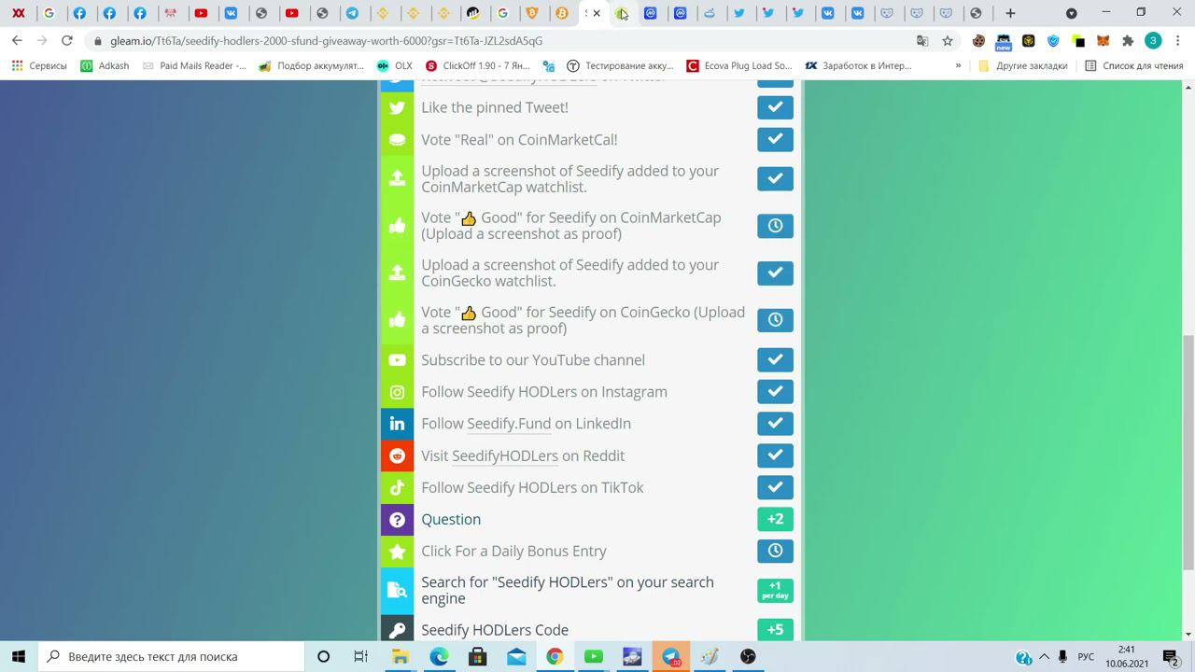Image resolution: width=1195 pixels, height=672 pixels.
Task: Click the Instagram icon entry
Action: click(397, 392)
